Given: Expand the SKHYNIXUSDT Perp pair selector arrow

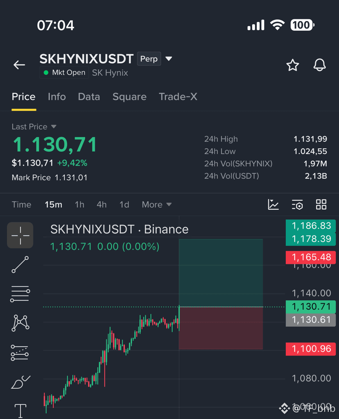Looking at the screenshot, I should pyautogui.click(x=169, y=59).
